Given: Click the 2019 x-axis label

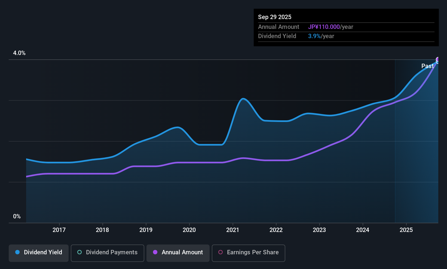Looking at the screenshot, I should point(146,230).
